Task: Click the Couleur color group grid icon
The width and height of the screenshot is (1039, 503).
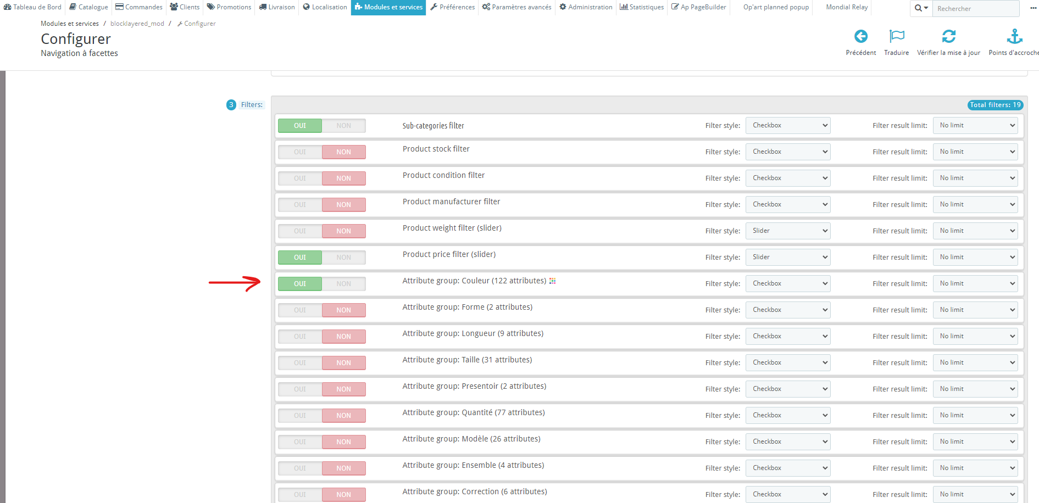Action: pyautogui.click(x=553, y=281)
